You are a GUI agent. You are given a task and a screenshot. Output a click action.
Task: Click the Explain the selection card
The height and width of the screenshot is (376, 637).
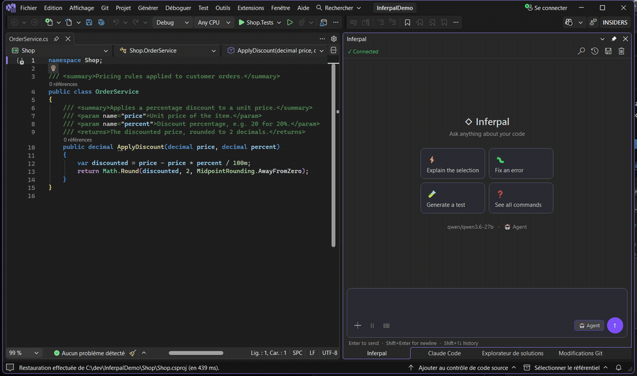452,163
